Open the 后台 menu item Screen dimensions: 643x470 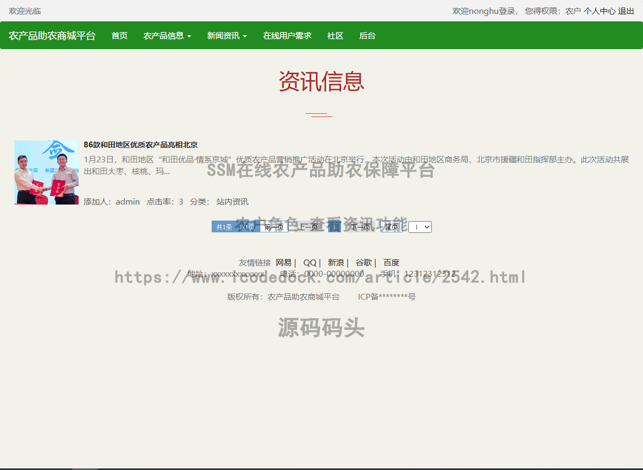[x=367, y=36]
